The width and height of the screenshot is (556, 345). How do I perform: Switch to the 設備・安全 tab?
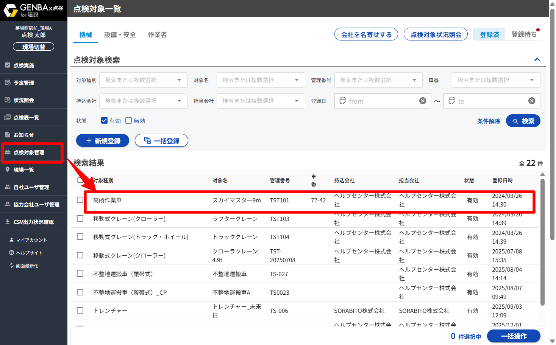(x=120, y=35)
